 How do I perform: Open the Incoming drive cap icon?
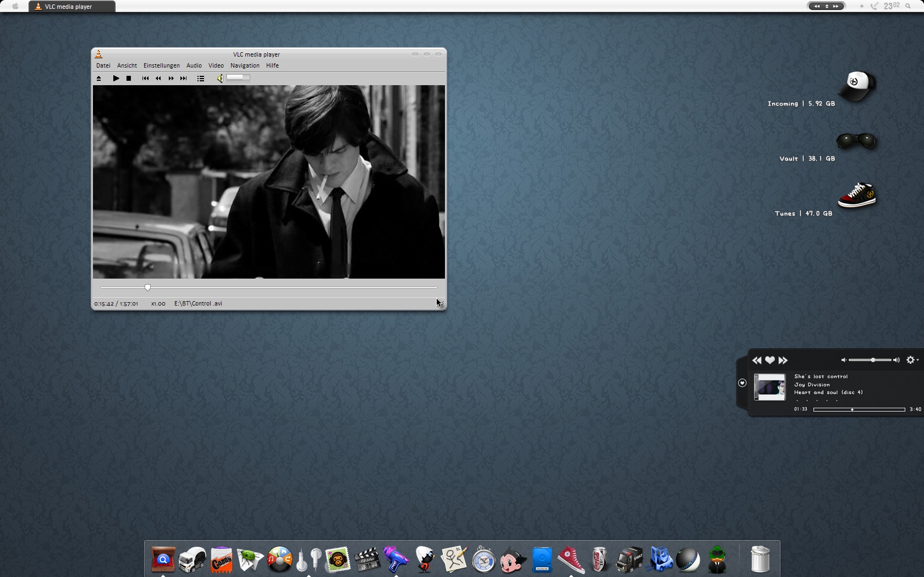(857, 86)
